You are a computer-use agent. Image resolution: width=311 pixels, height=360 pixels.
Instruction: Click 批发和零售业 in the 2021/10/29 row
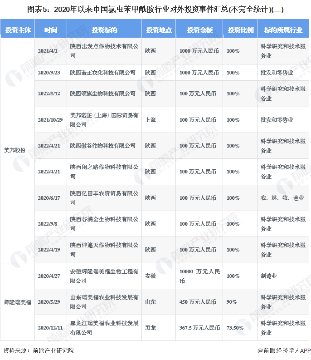pyautogui.click(x=277, y=120)
